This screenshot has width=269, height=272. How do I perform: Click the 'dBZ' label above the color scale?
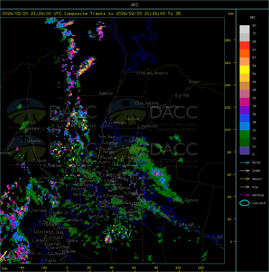[252, 17]
